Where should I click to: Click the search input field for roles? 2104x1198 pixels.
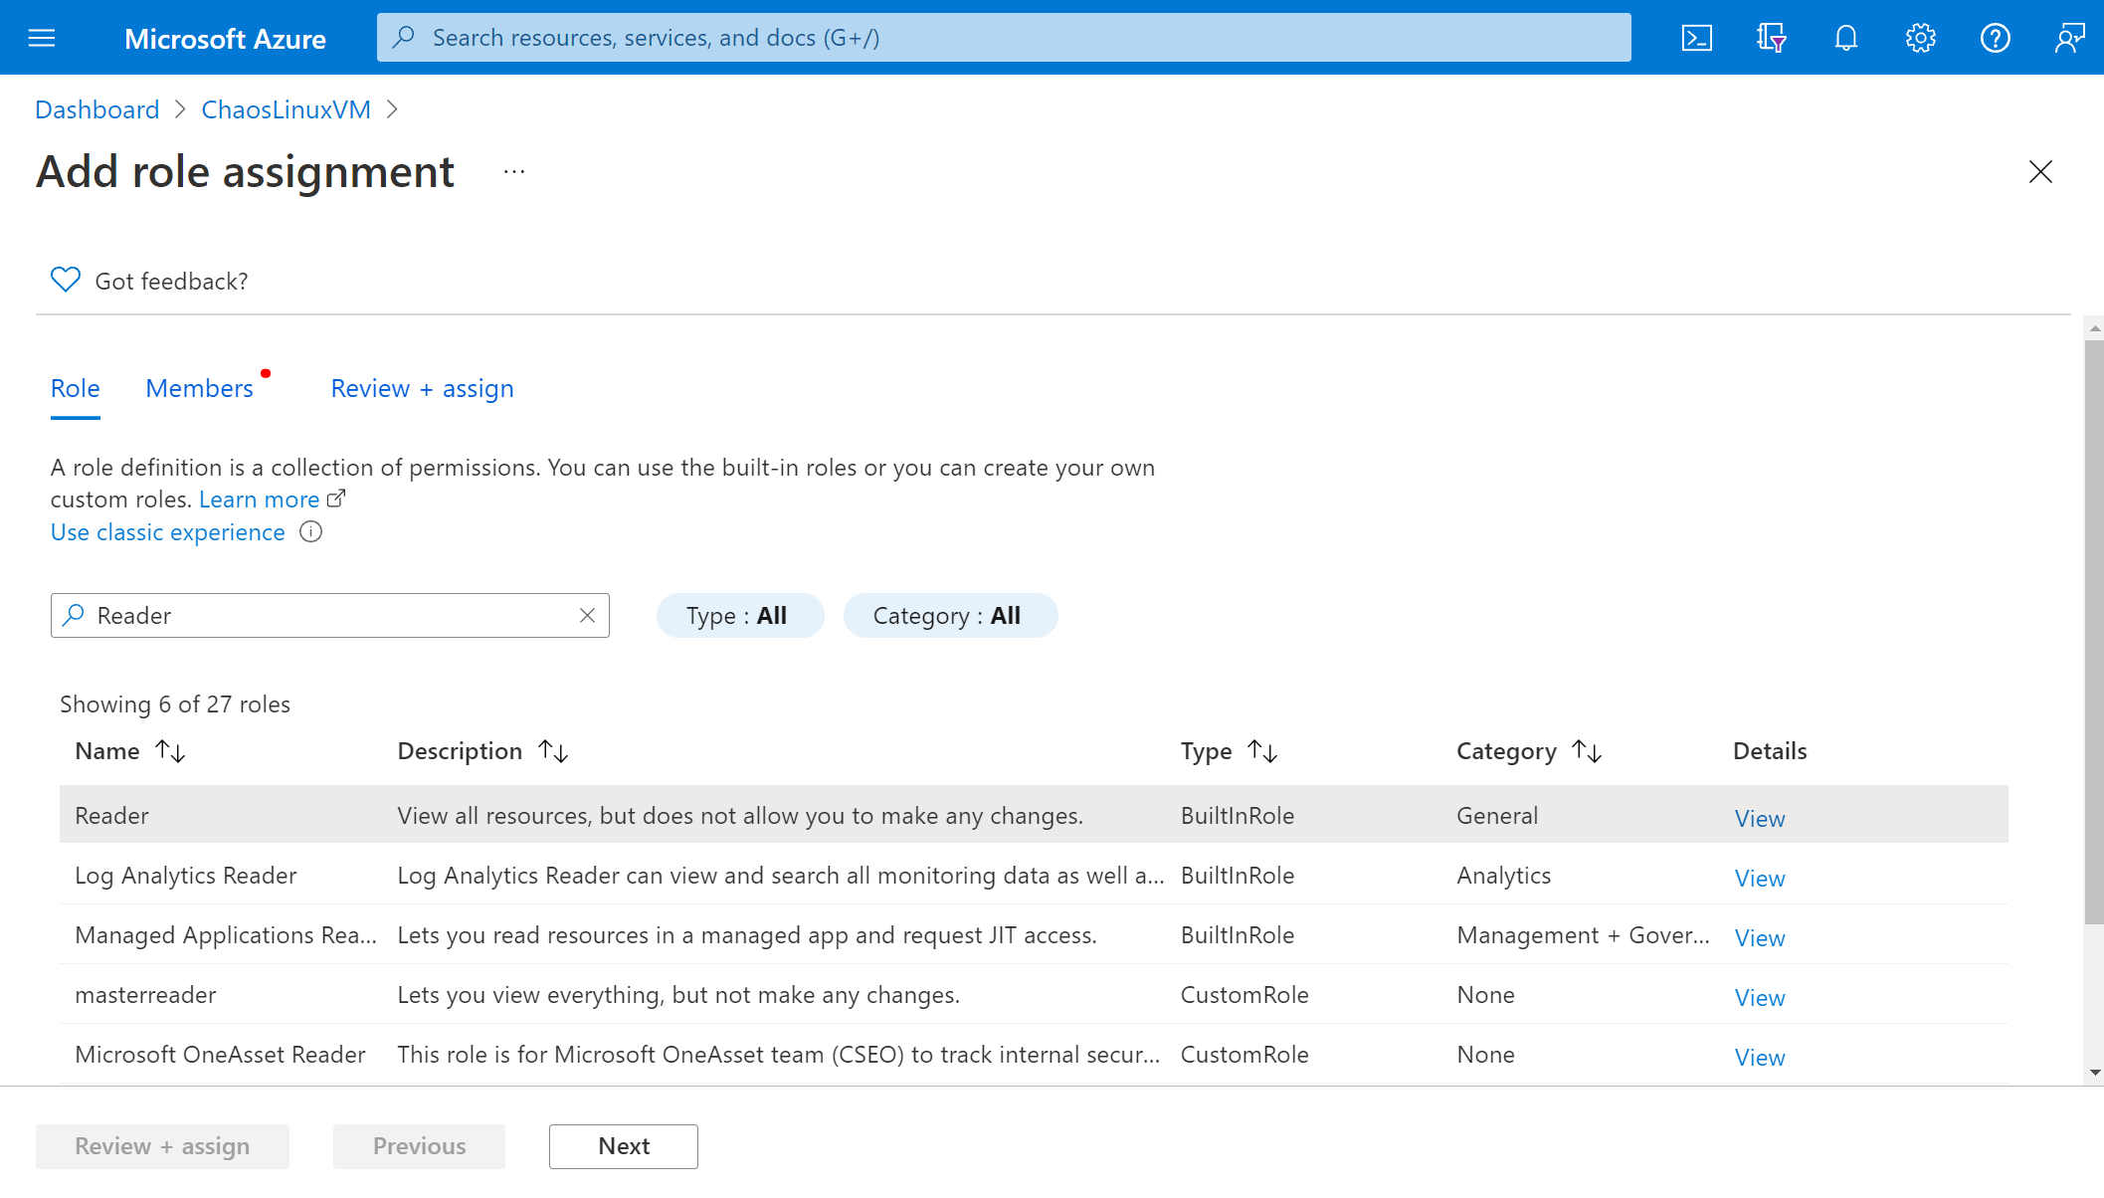(331, 614)
